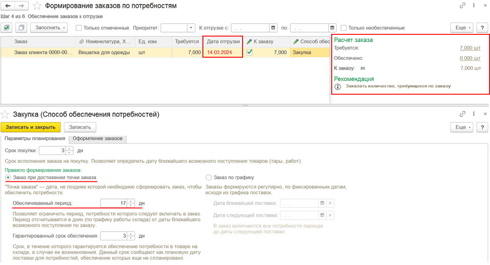The image size is (490, 265).
Task: Adjust 'Срок покупки' spinner arrows
Action: pos(69,151)
